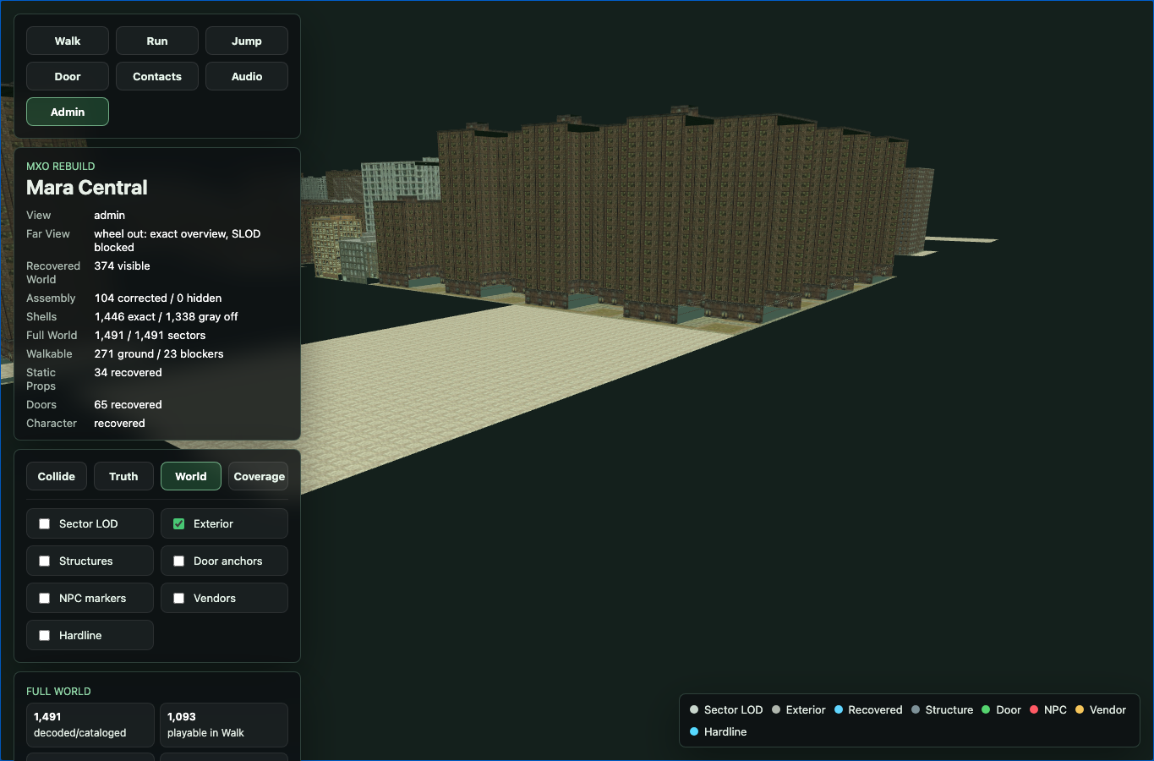Click the 'MXO REBUILD' label
The width and height of the screenshot is (1154, 761).
point(61,167)
